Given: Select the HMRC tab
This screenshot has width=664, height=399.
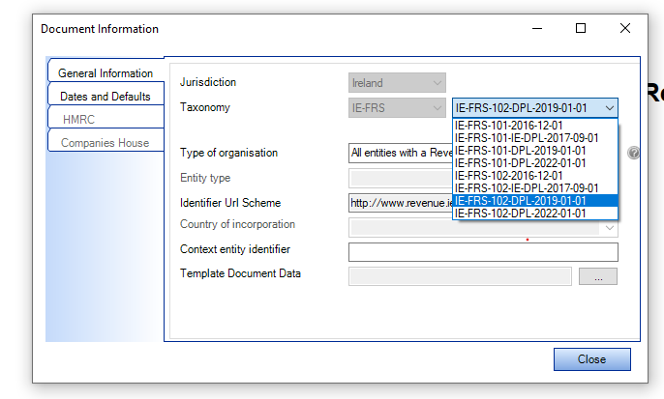Looking at the screenshot, I should click(x=105, y=120).
